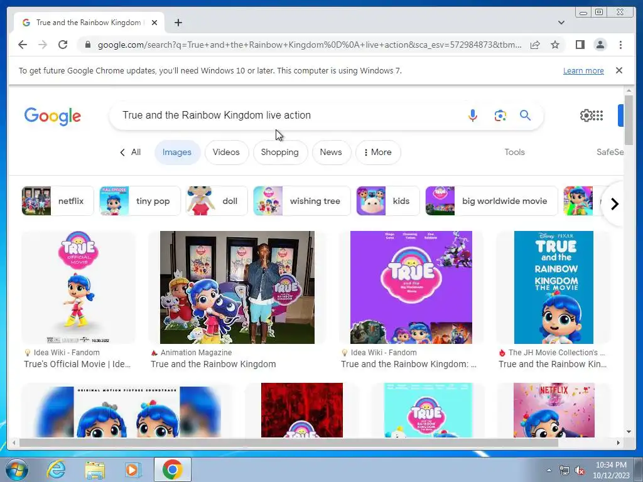Click True's Official Movie result title
Image resolution: width=643 pixels, height=482 pixels.
(77, 364)
